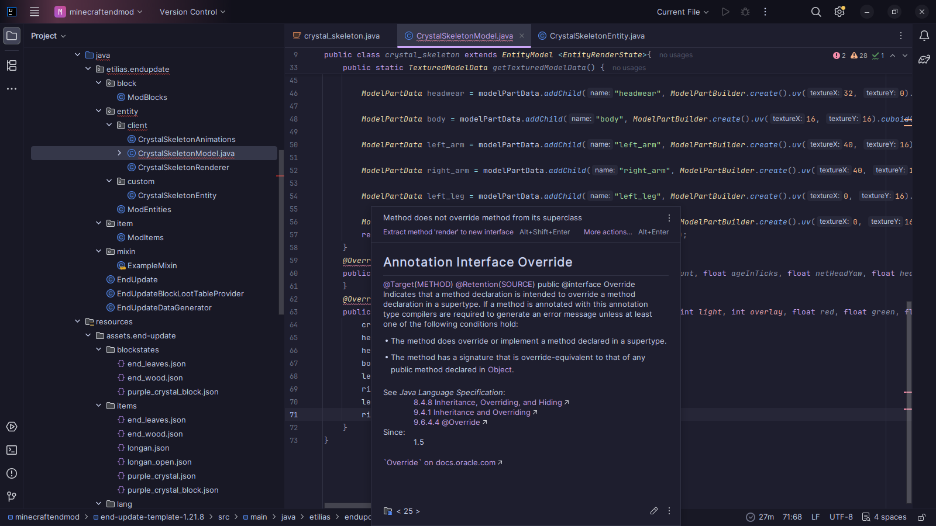936x526 pixels.
Task: Open the Version Control dropdown menu
Action: coord(192,12)
